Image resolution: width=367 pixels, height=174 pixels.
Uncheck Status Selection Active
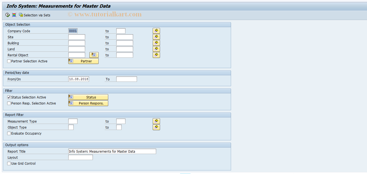pyautogui.click(x=9, y=97)
